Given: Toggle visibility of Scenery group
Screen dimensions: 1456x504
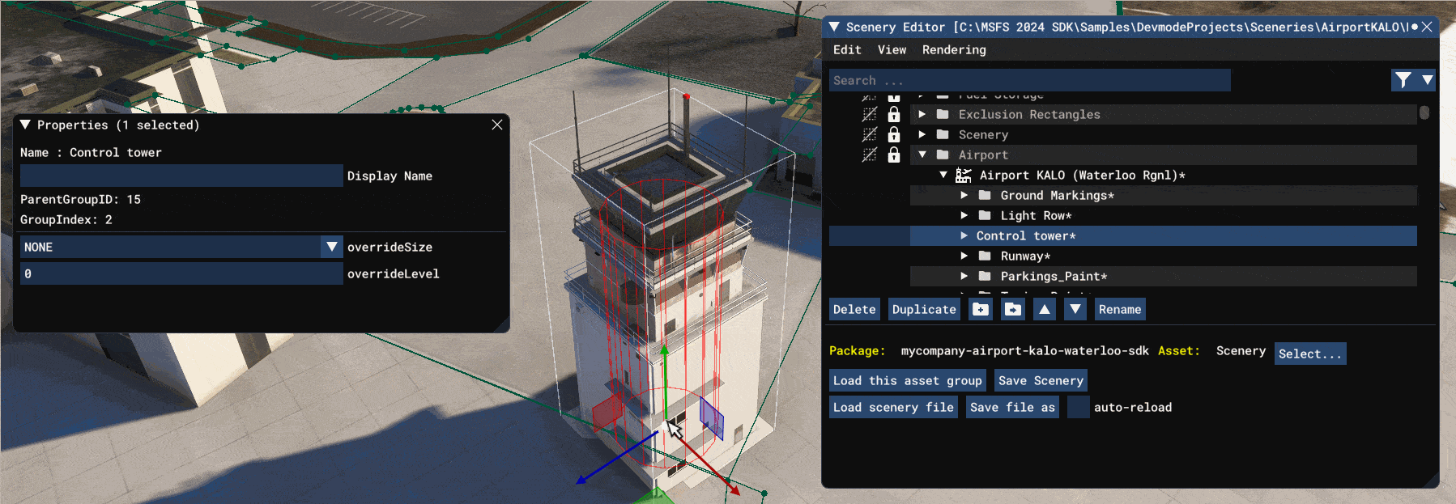Looking at the screenshot, I should coord(870,134).
